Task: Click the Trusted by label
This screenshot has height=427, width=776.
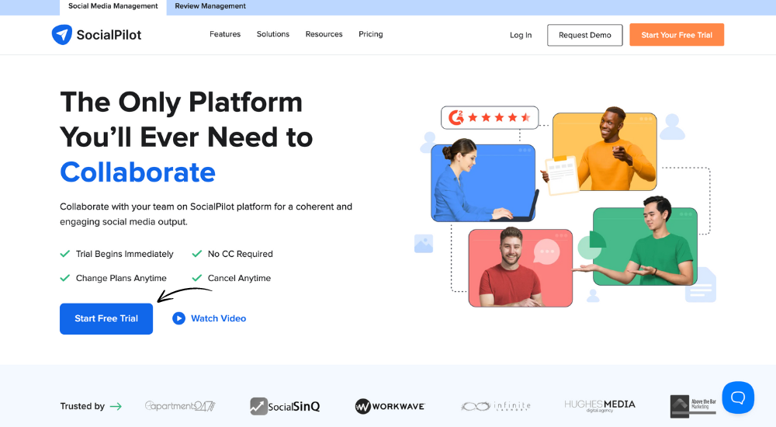Action: pos(82,406)
